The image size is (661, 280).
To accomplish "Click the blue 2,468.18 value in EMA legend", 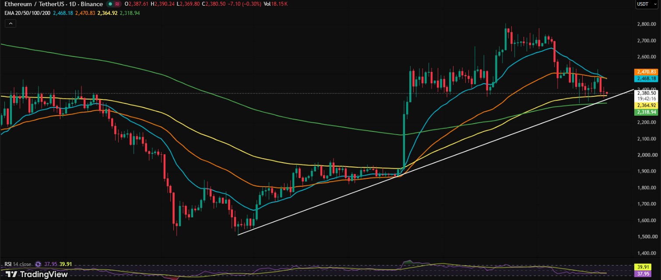I will [x=62, y=13].
